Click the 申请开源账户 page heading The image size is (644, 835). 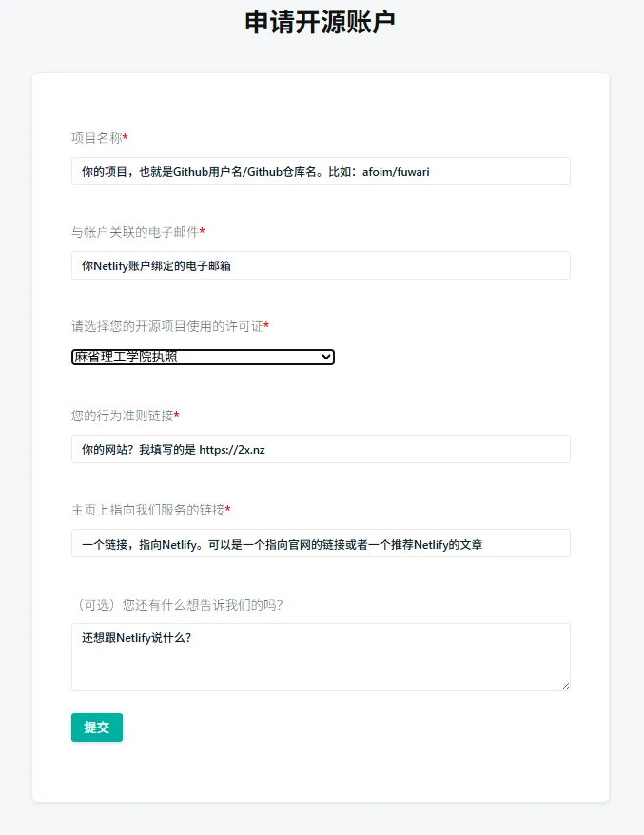pyautogui.click(x=320, y=23)
